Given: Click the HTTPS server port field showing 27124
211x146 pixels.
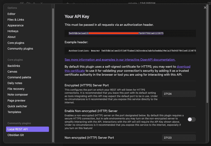Looking at the screenshot, I should (179, 94).
